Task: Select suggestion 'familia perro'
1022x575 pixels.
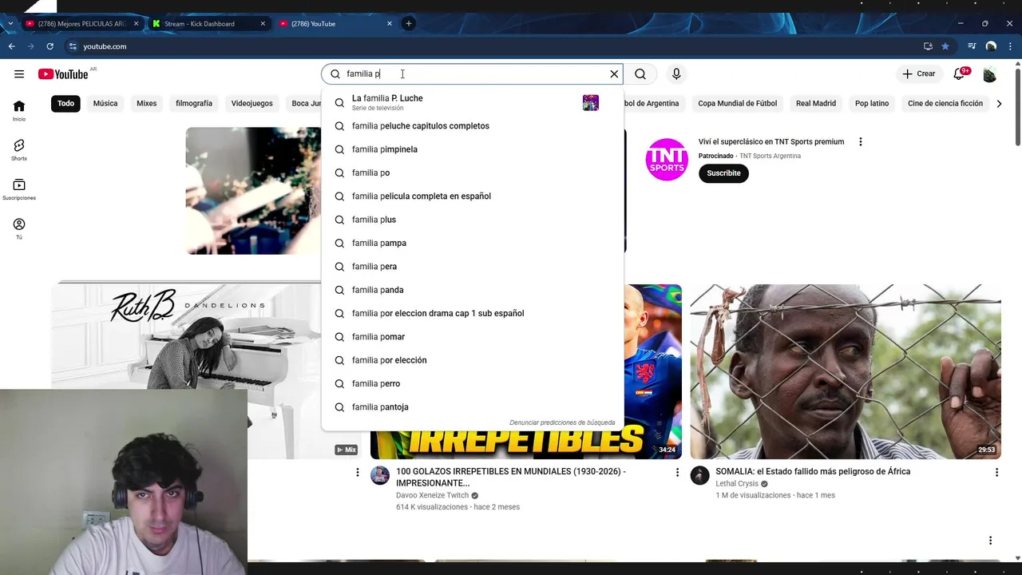Action: [472, 383]
